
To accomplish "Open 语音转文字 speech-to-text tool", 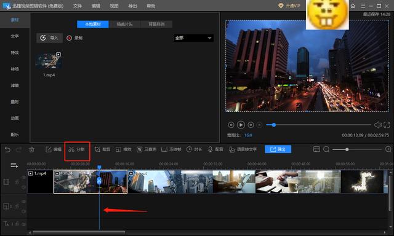I will click(x=243, y=149).
